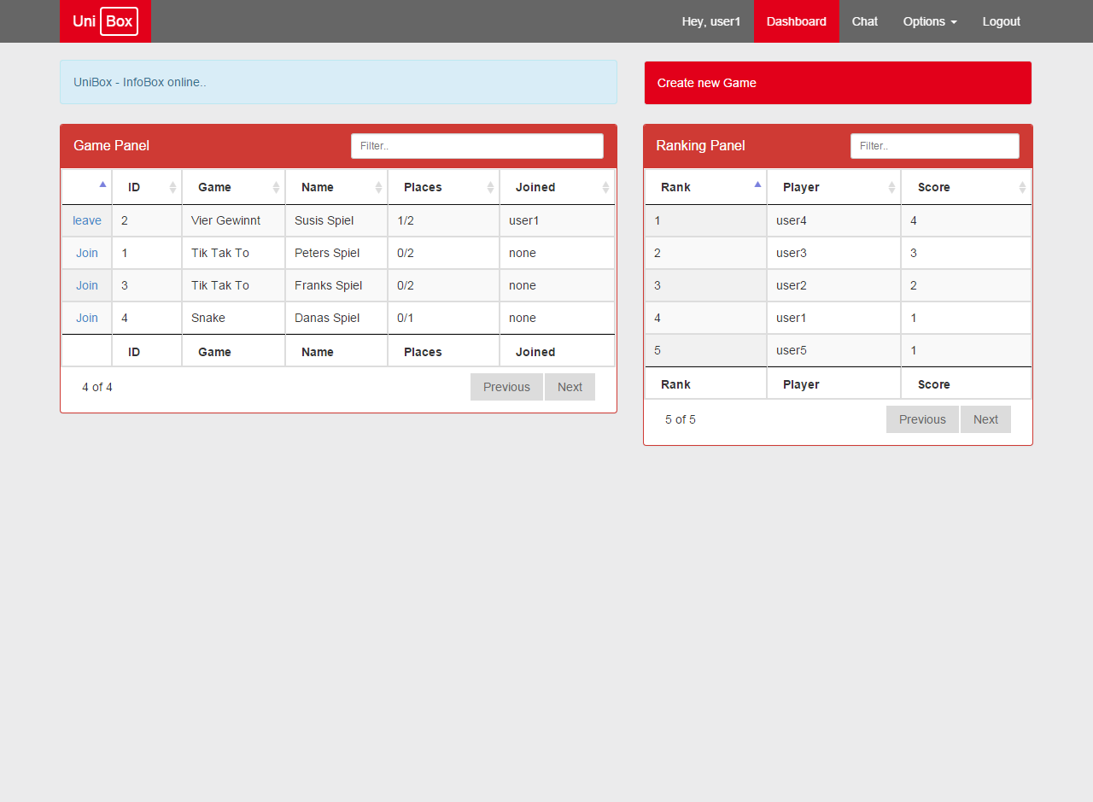Click Create new Game button

(838, 83)
